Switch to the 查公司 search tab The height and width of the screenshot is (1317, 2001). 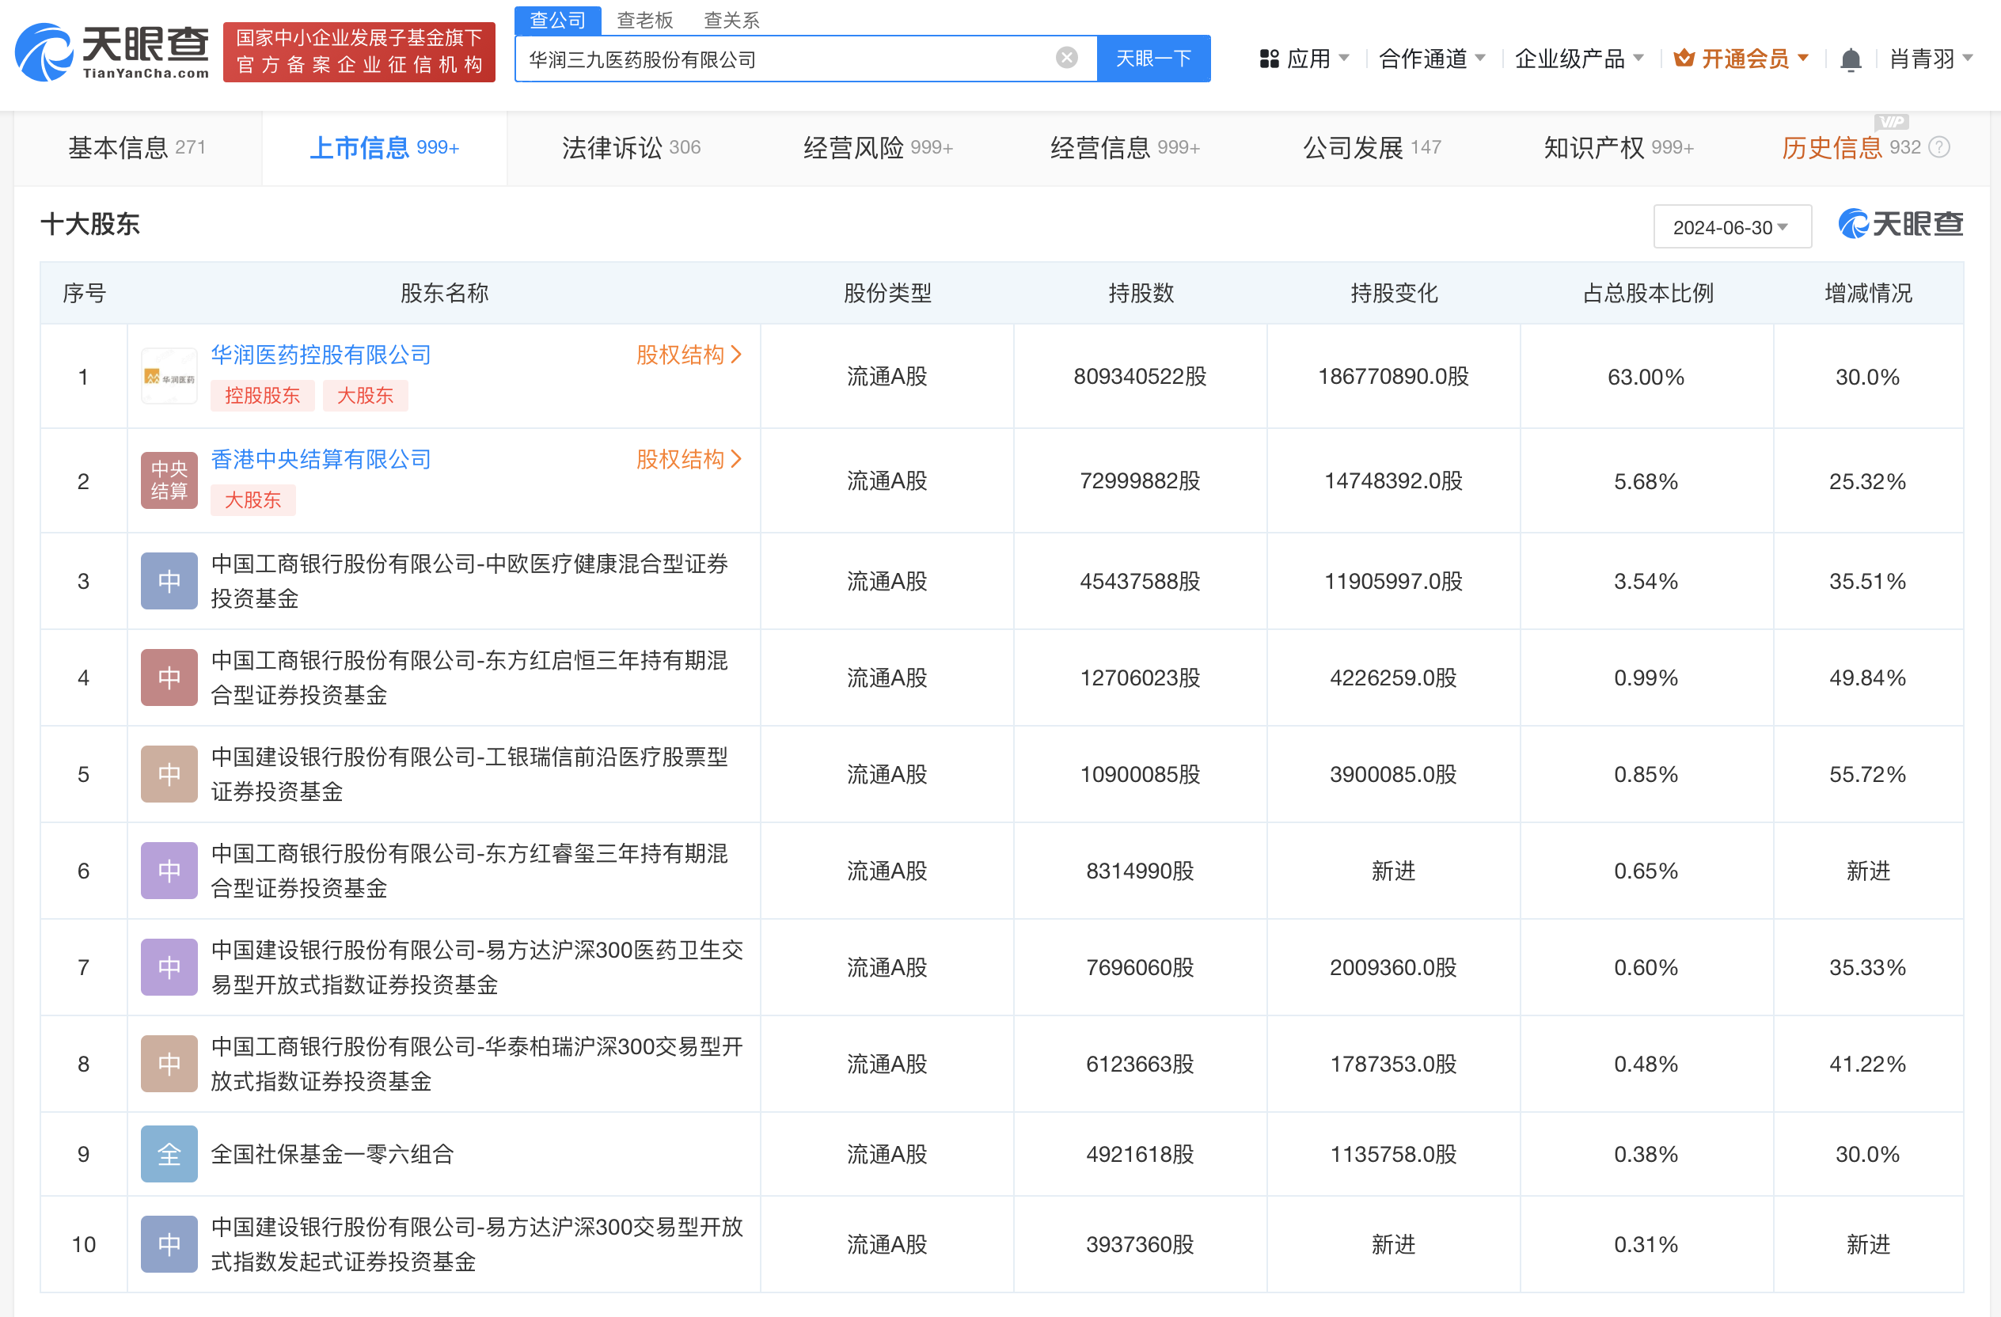[x=557, y=20]
